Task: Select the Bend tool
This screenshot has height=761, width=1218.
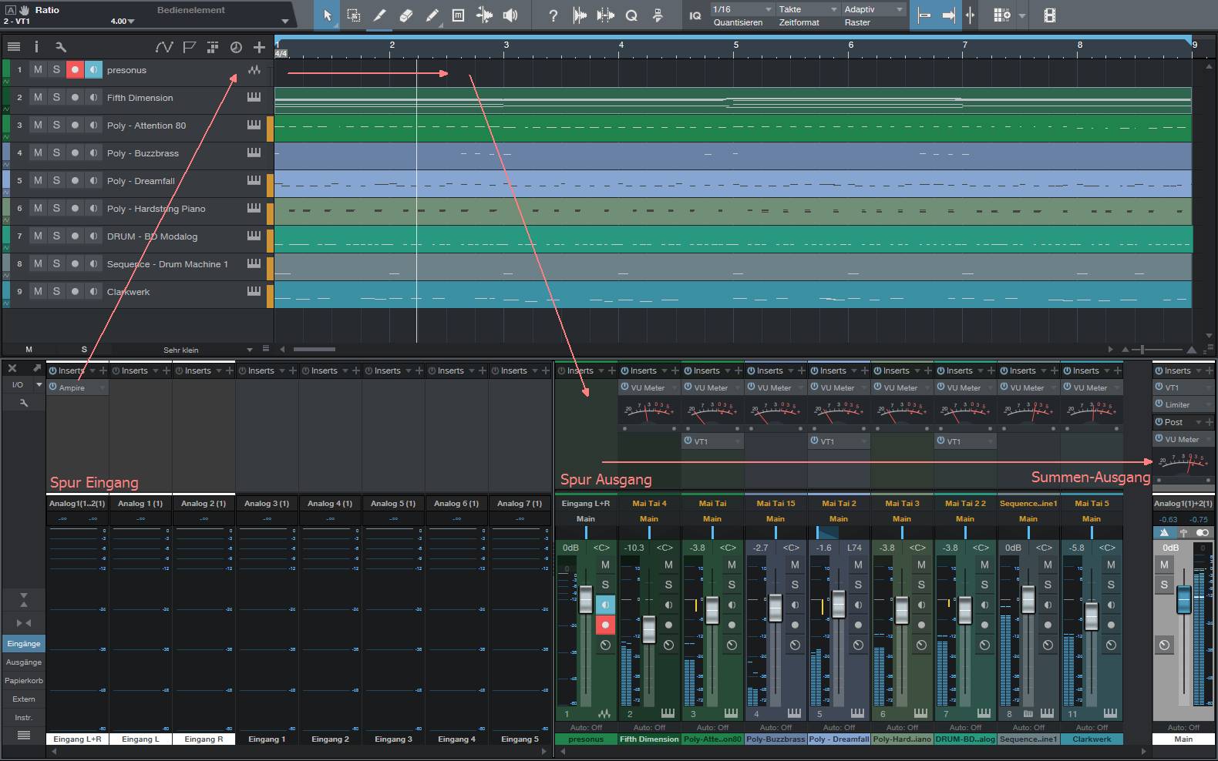Action: 484,15
